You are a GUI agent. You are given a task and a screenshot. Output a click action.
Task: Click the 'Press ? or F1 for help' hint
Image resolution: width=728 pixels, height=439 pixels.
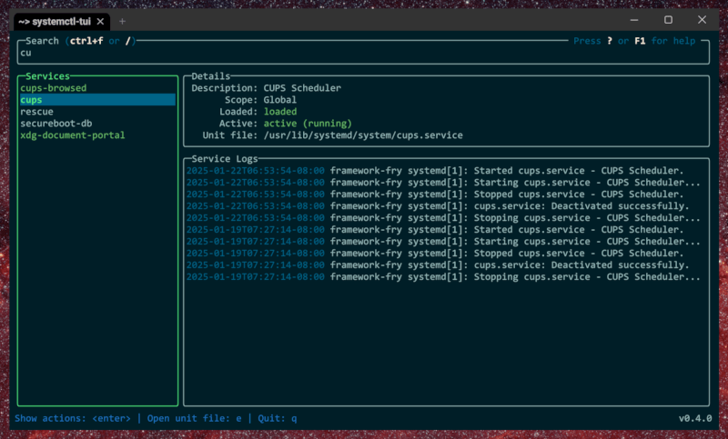pyautogui.click(x=634, y=41)
